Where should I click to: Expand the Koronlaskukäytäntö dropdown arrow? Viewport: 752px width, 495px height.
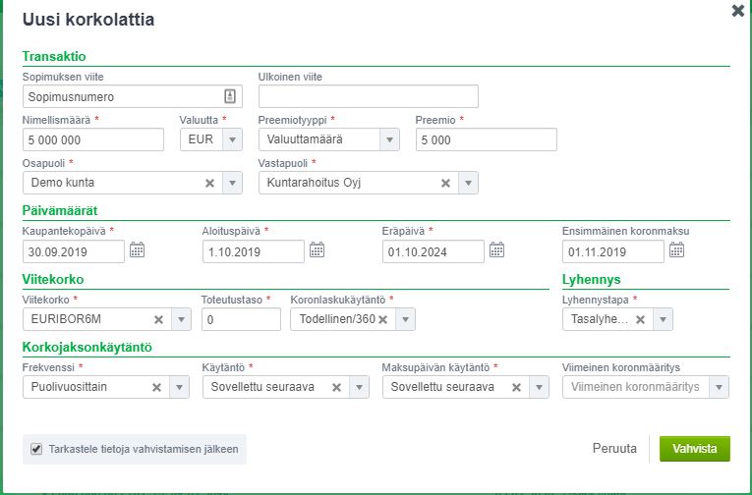coord(405,319)
